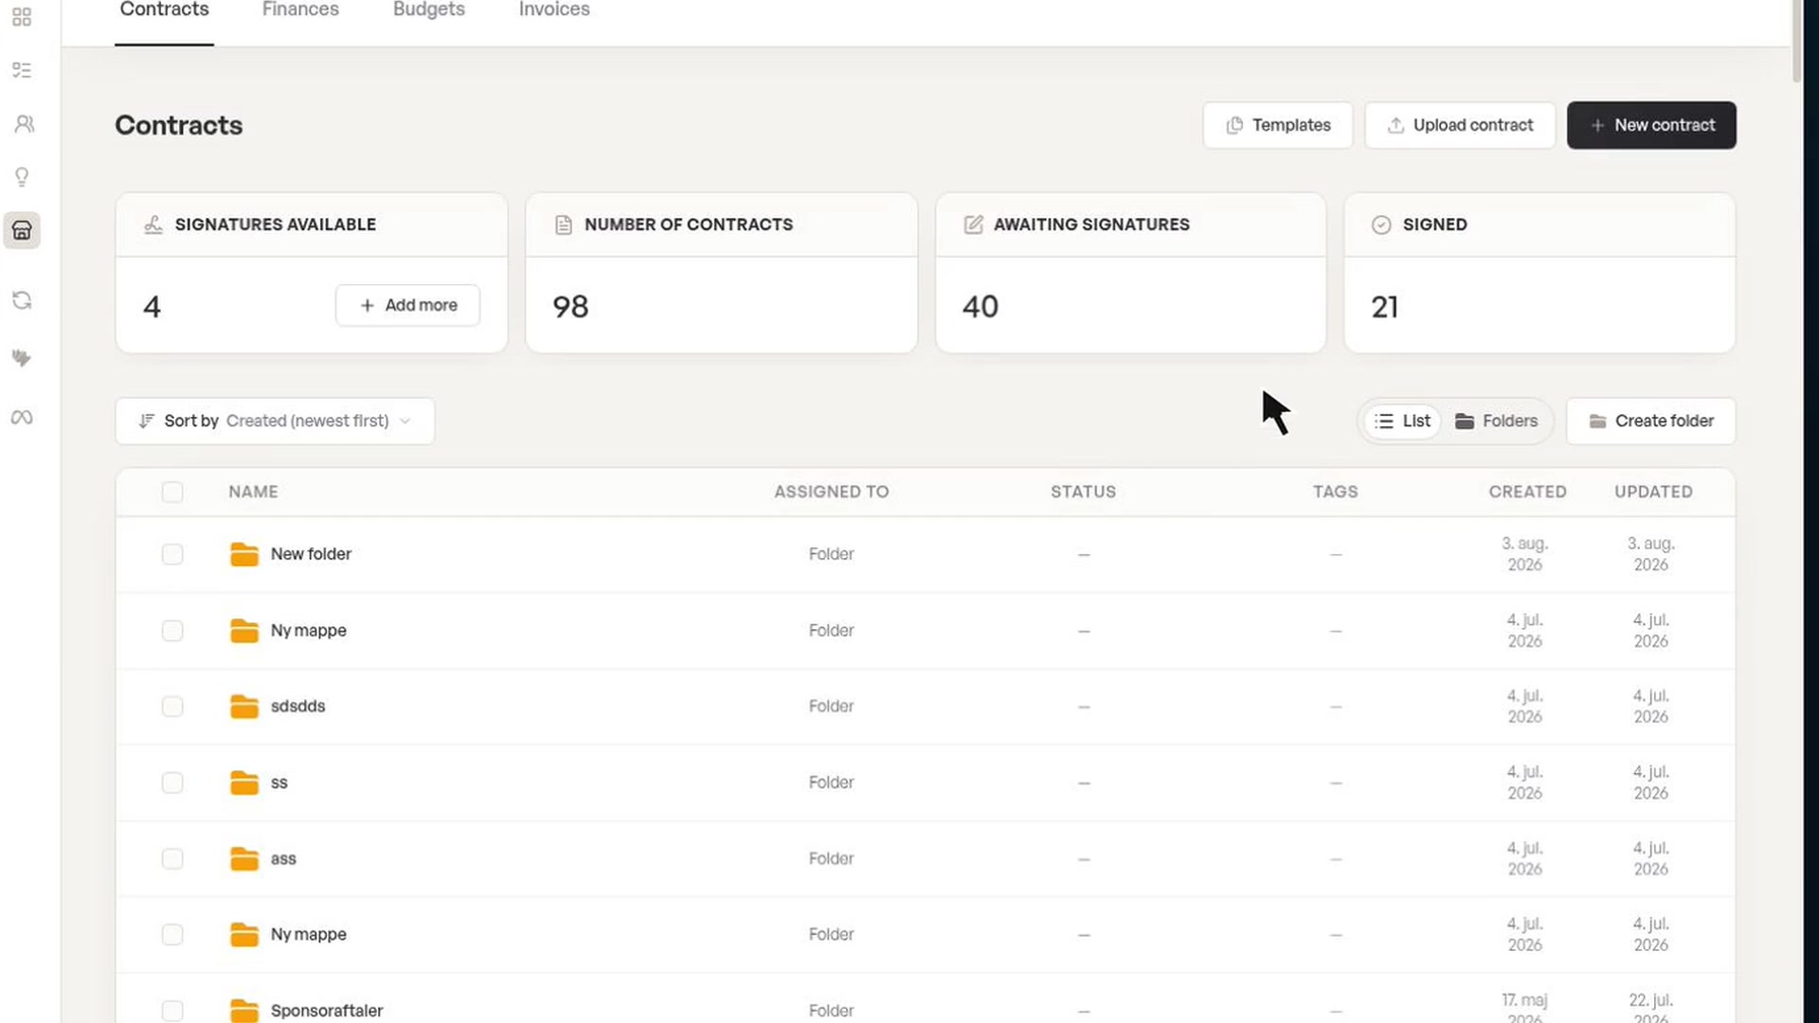Switch to the Invoices tab
Viewport: 1819px width, 1023px height.
(x=554, y=11)
